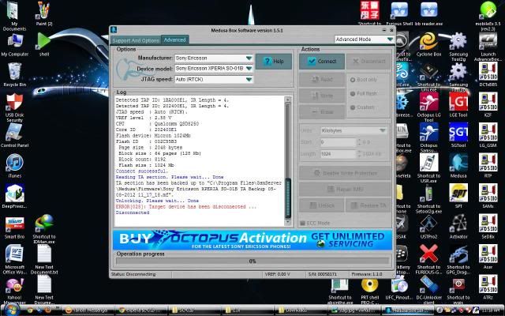This screenshot has width=505, height=316.
Task: Click Firmware: 1.1.0 status entry
Action: coord(367,274)
